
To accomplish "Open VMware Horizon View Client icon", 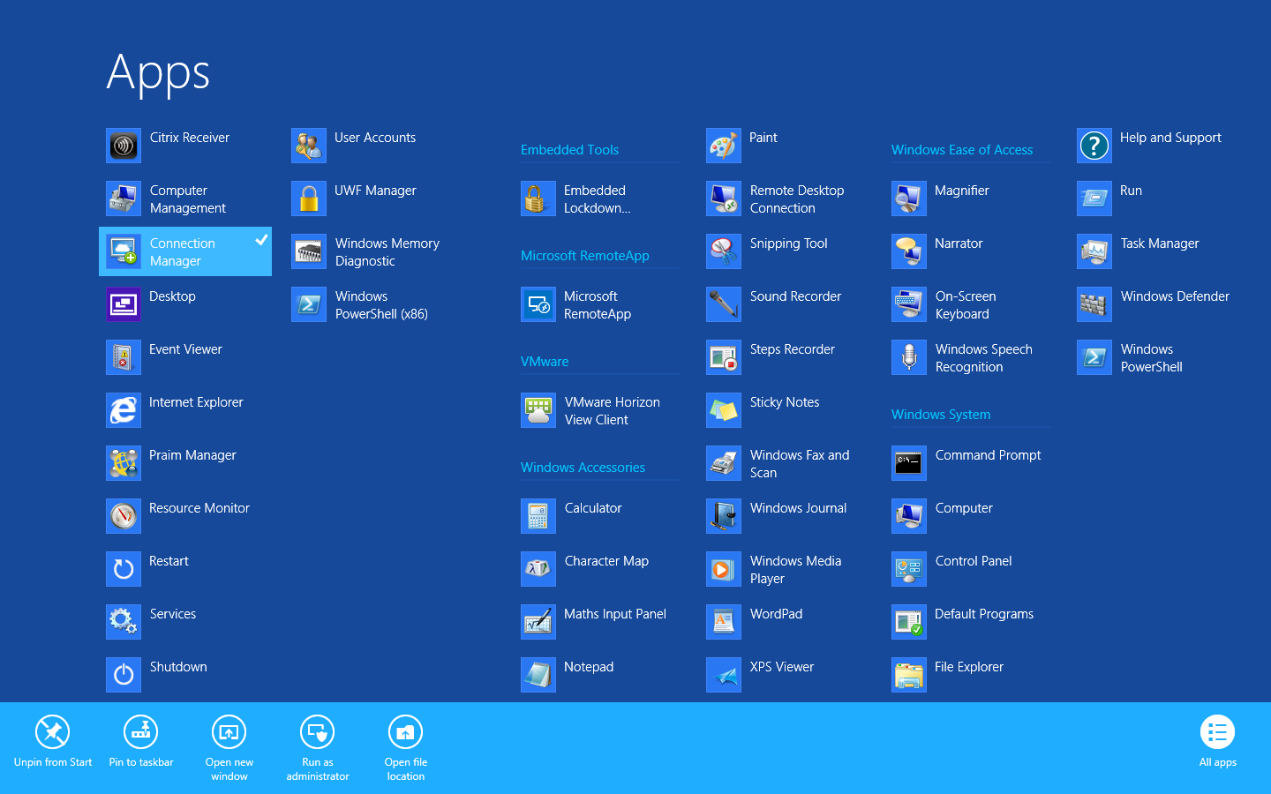I will coord(538,410).
